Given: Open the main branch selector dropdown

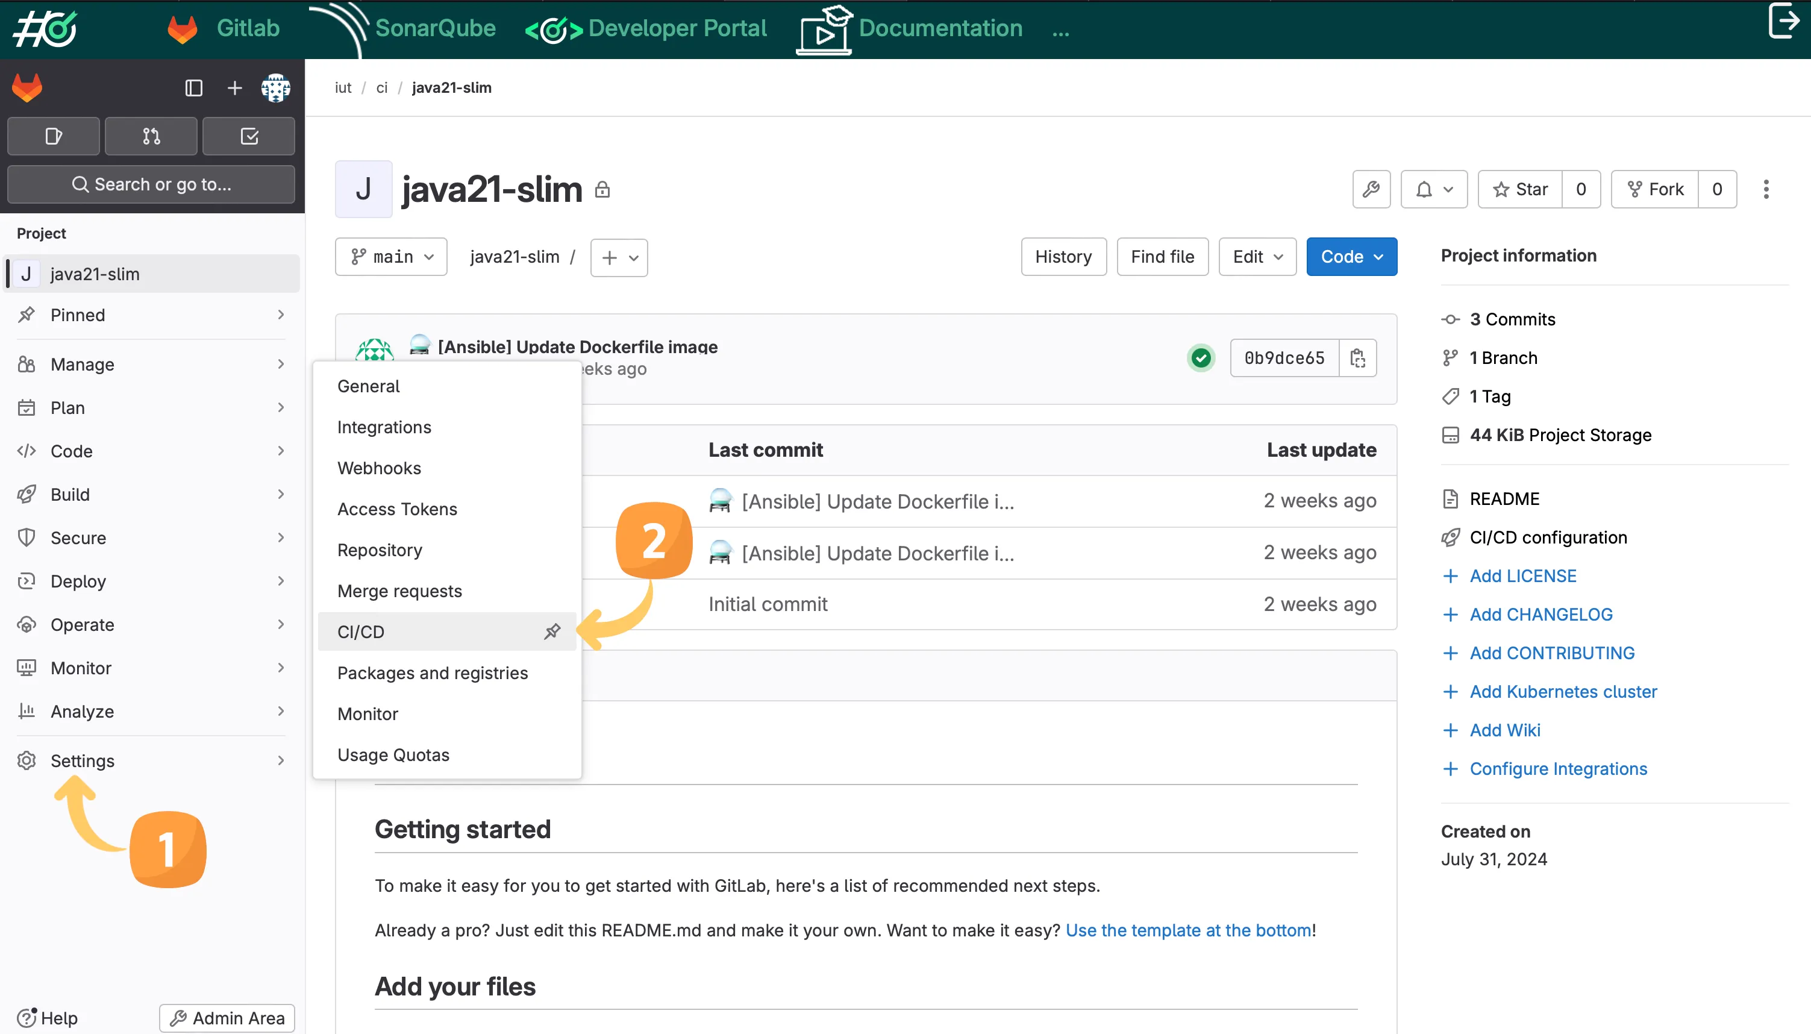Looking at the screenshot, I should [x=391, y=257].
